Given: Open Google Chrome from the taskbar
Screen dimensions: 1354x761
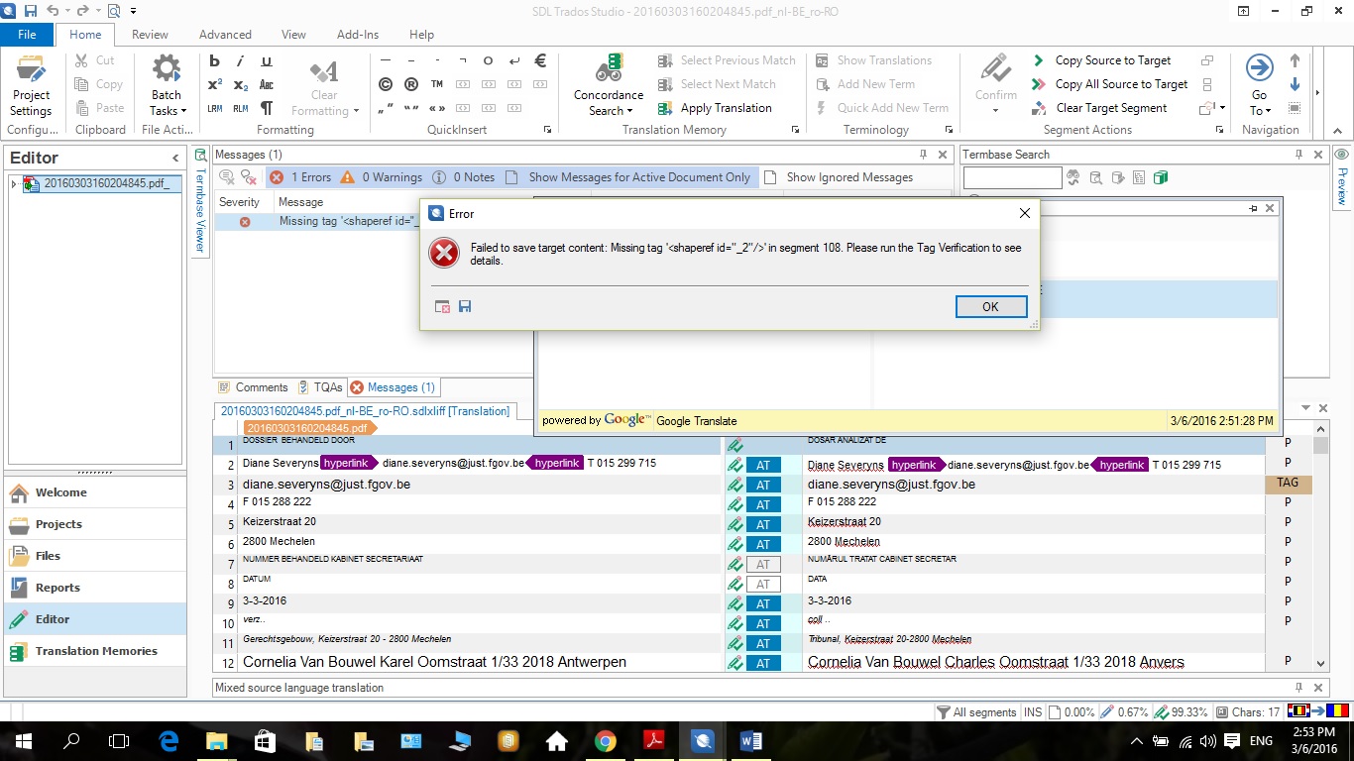Looking at the screenshot, I should point(605,741).
